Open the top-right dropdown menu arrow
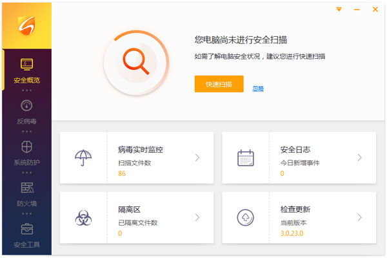The image size is (387, 258). click(x=339, y=10)
